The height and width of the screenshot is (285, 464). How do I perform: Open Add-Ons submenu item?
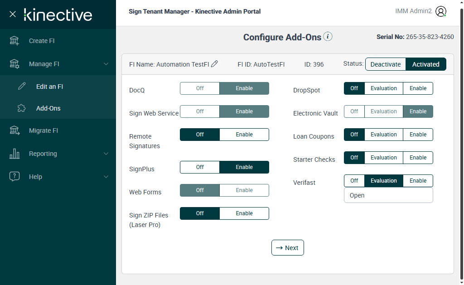pyautogui.click(x=58, y=108)
